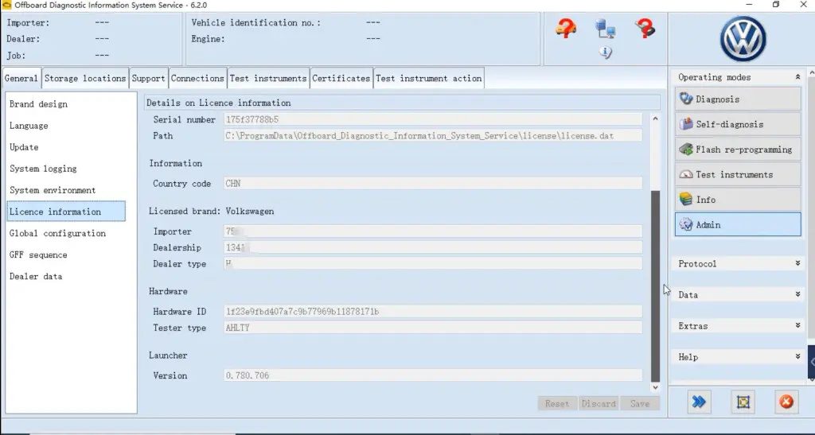815x435 pixels.
Task: Click the double-arrow forward icon
Action: point(699,402)
